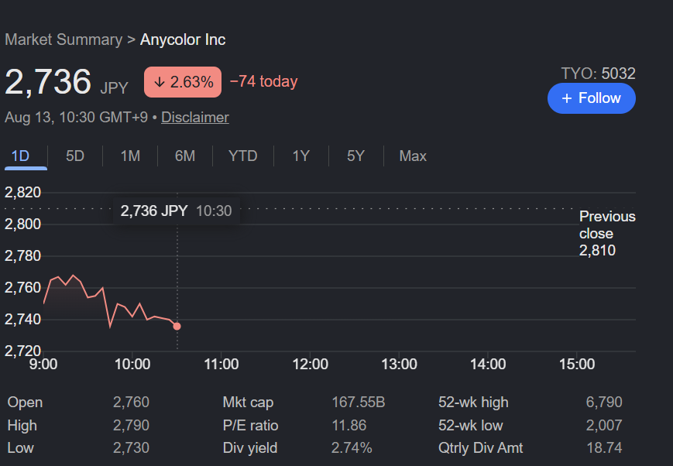Click the Follow button
This screenshot has height=466, width=673.
pos(591,98)
